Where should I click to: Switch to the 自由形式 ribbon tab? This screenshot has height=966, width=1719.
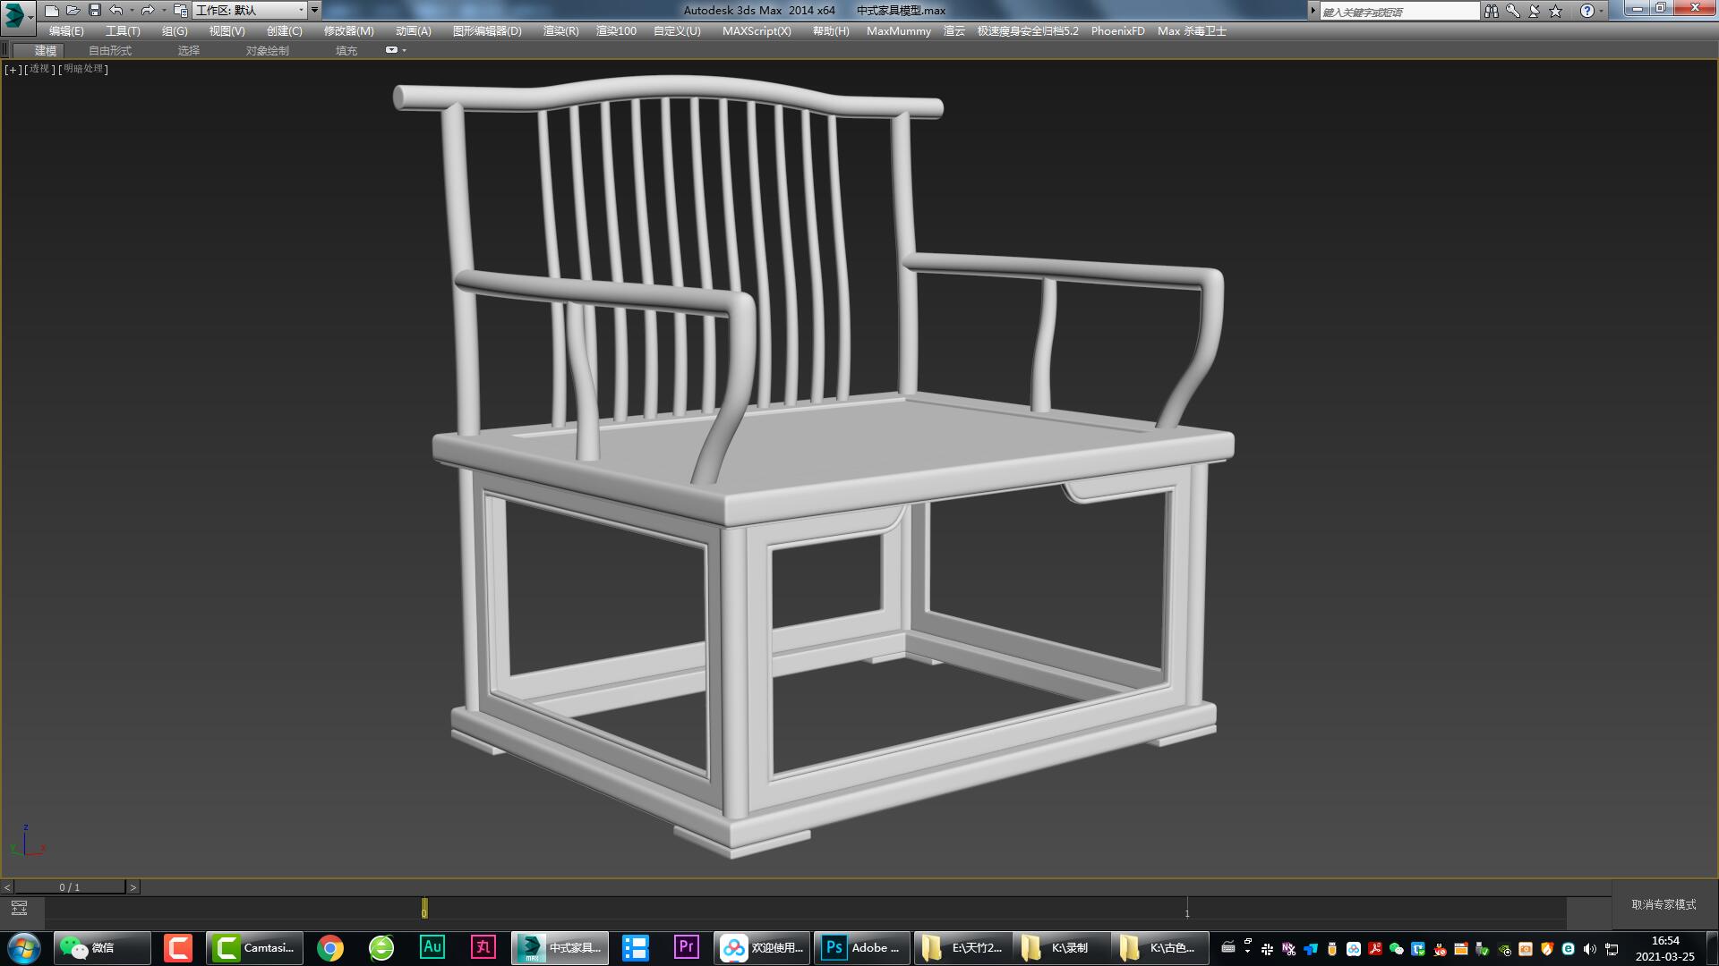[108, 50]
